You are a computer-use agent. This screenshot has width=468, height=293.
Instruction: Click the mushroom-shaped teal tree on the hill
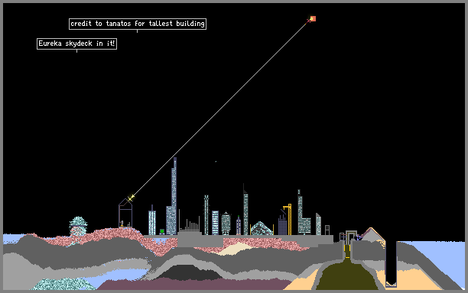[x=78, y=227]
